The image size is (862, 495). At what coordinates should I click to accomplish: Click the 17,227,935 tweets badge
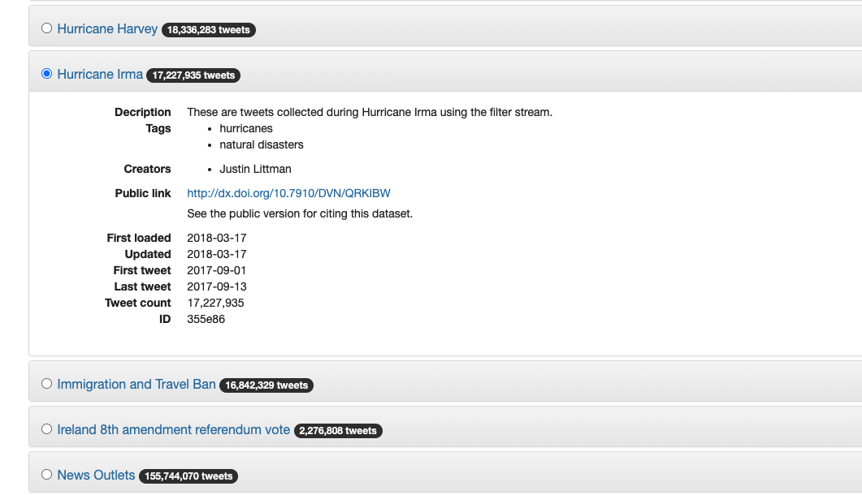(193, 75)
